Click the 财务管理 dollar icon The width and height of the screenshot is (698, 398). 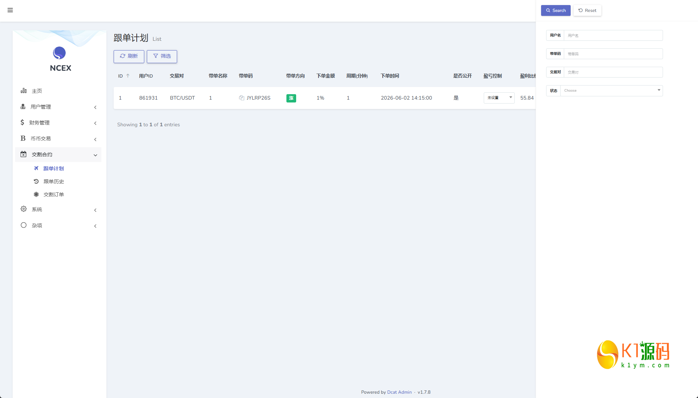click(x=22, y=122)
